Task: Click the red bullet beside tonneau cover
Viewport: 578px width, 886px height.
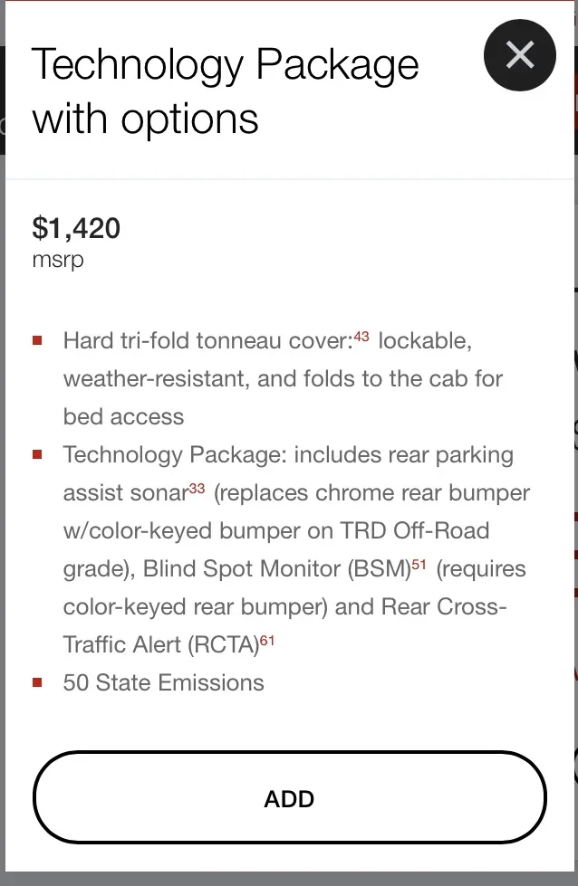Action: 38,341
